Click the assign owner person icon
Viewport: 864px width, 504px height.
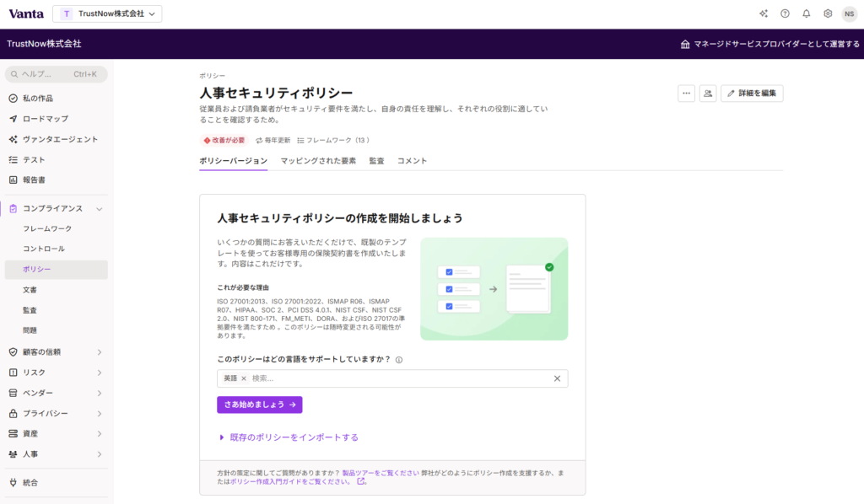(707, 94)
